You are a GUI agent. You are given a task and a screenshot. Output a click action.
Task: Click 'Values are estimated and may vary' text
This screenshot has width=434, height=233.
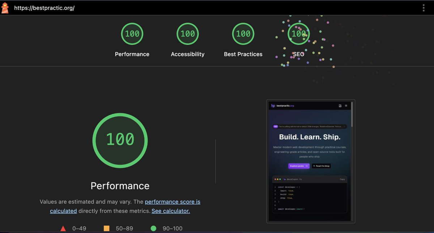[x=86, y=202]
